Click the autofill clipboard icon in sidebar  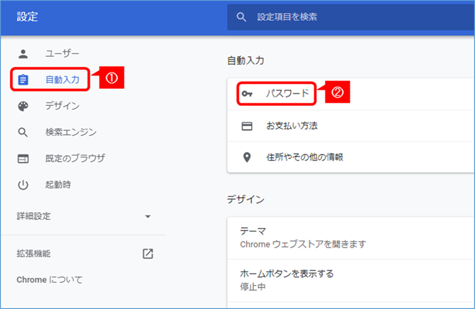coord(23,80)
